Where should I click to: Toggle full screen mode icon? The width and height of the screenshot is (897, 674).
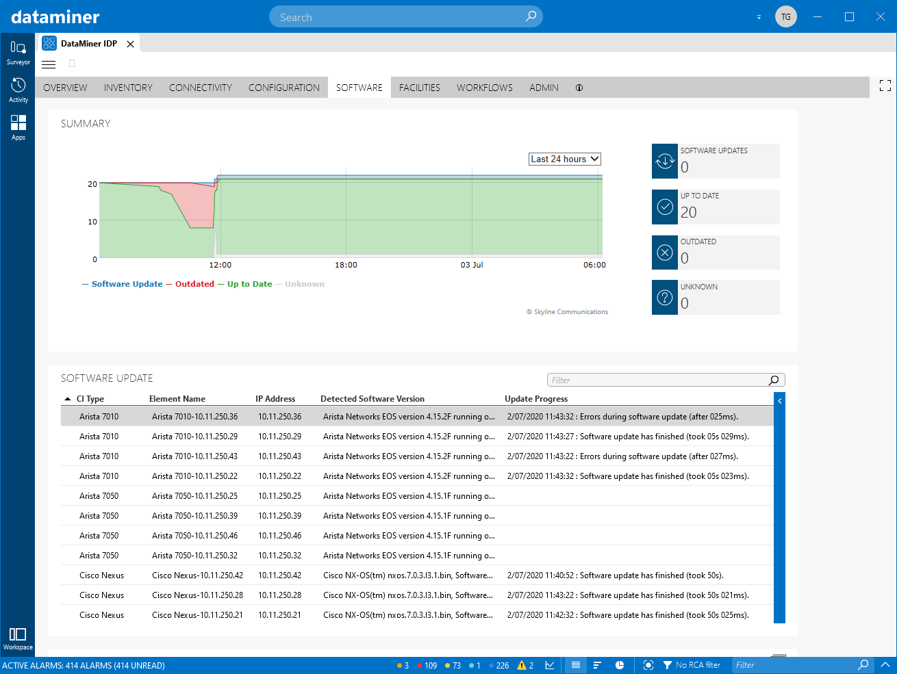(x=885, y=86)
